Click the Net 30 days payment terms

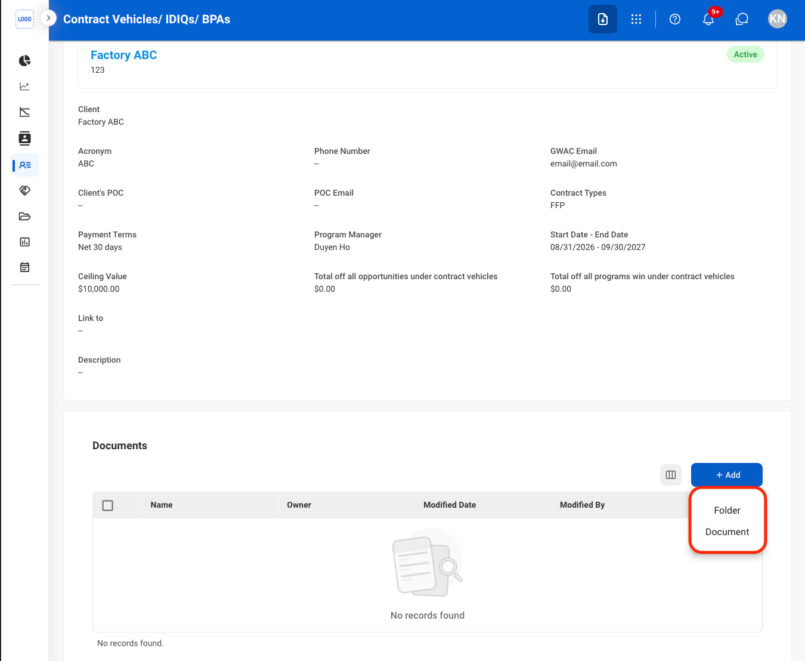tap(100, 247)
